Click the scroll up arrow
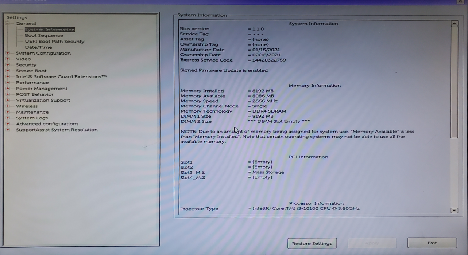The height and width of the screenshot is (255, 468). [x=454, y=23]
